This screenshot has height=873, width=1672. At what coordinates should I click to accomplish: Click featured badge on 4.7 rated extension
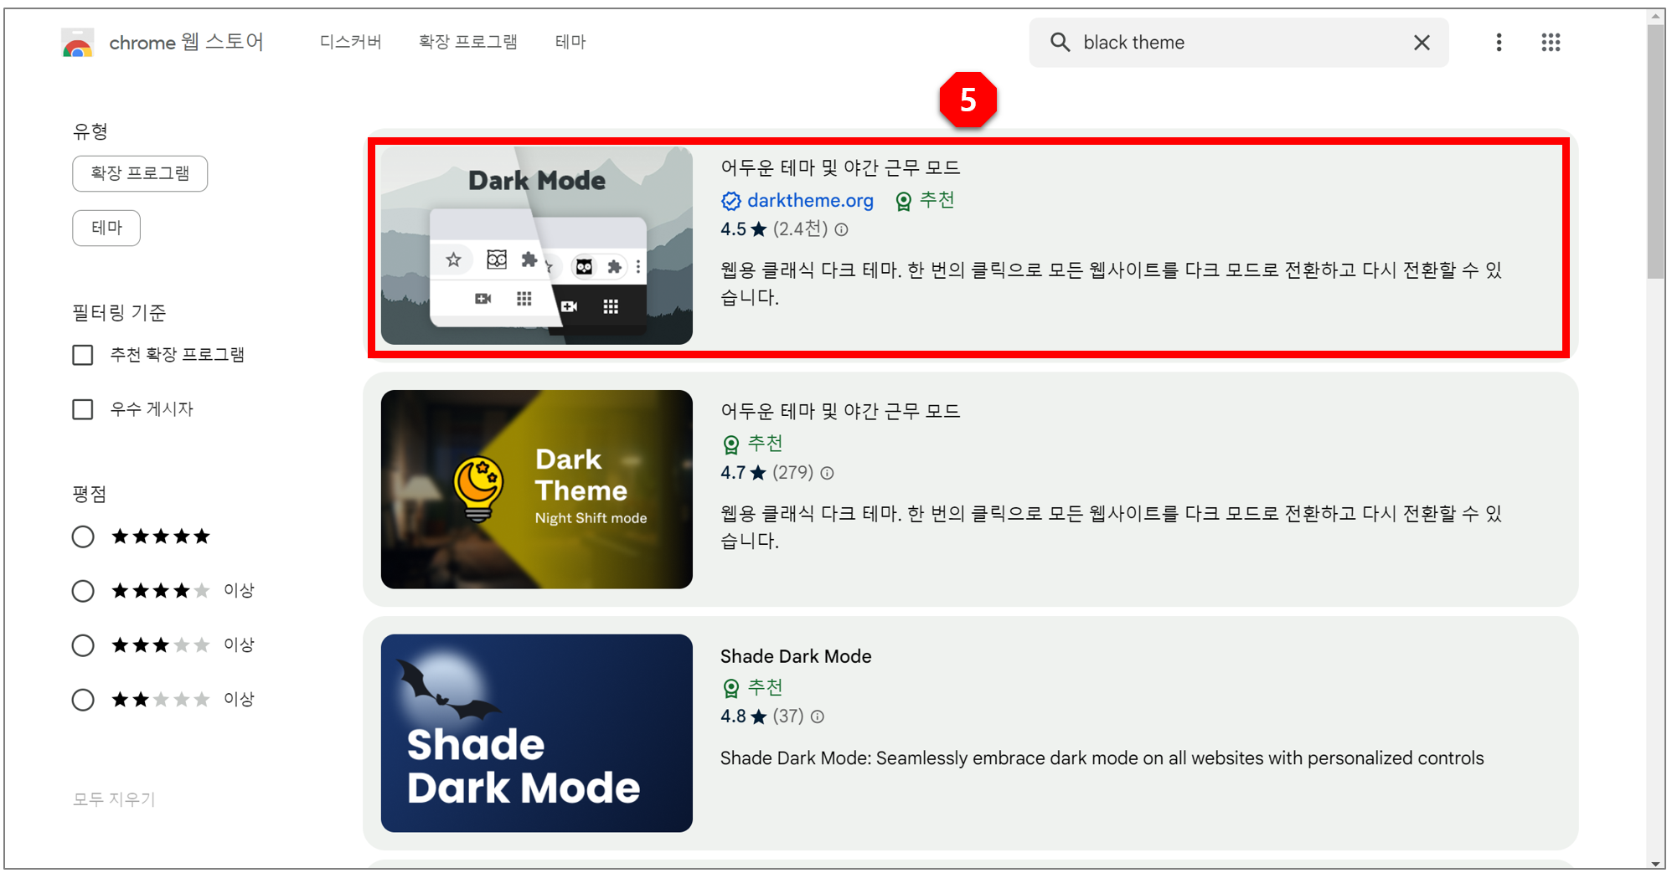click(752, 444)
